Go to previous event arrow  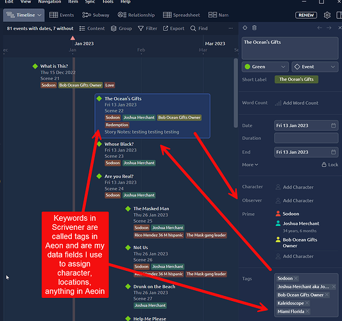(320, 28)
